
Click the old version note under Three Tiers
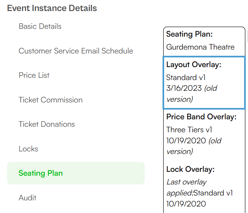click(194, 146)
